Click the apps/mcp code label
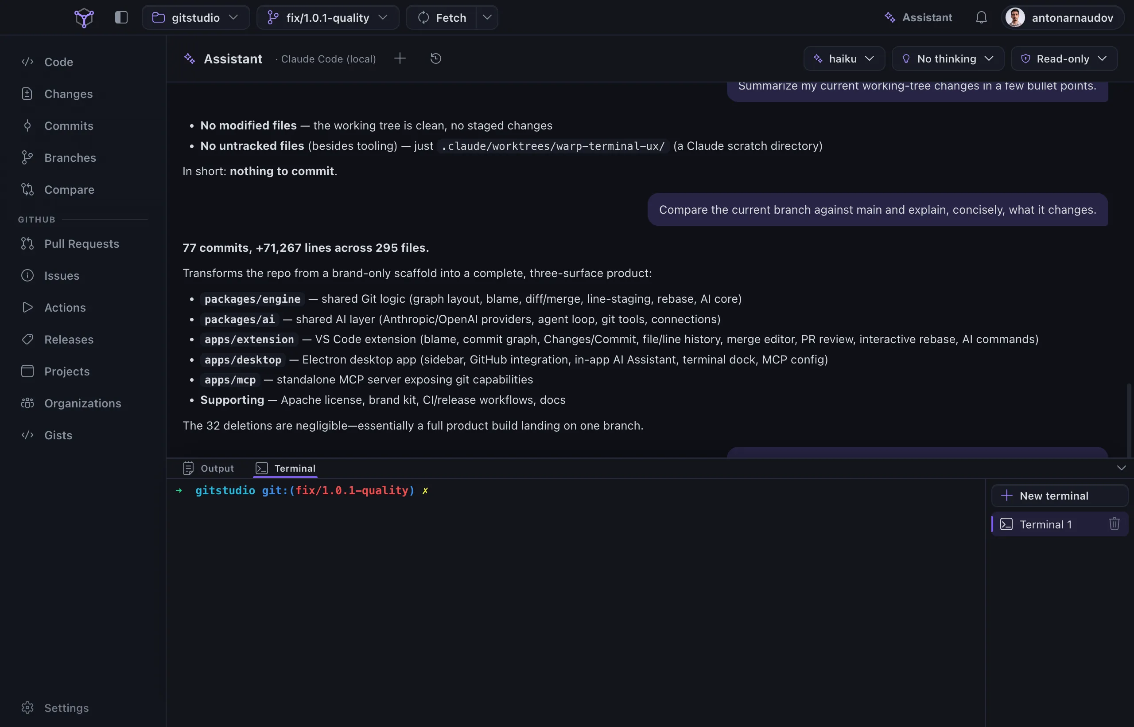The width and height of the screenshot is (1134, 727). tap(230, 379)
